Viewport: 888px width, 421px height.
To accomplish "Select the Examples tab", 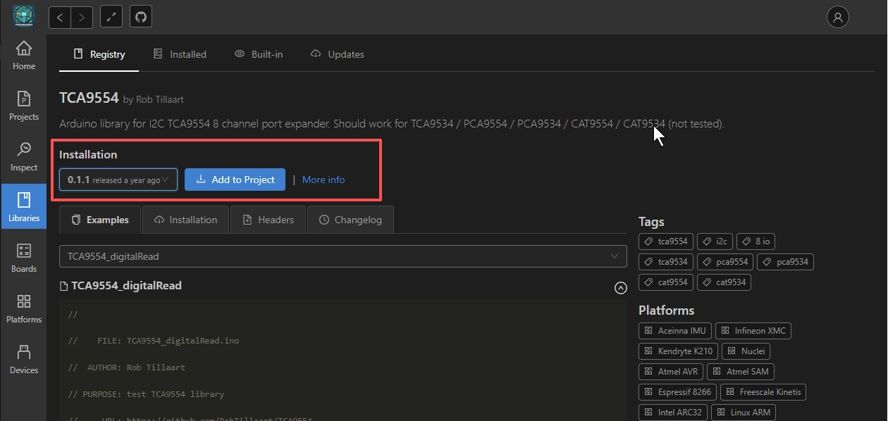I will [x=100, y=220].
